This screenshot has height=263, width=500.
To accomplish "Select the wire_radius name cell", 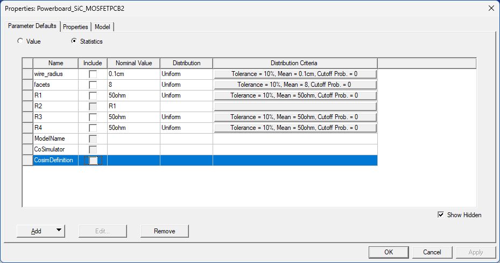I will tap(56, 74).
